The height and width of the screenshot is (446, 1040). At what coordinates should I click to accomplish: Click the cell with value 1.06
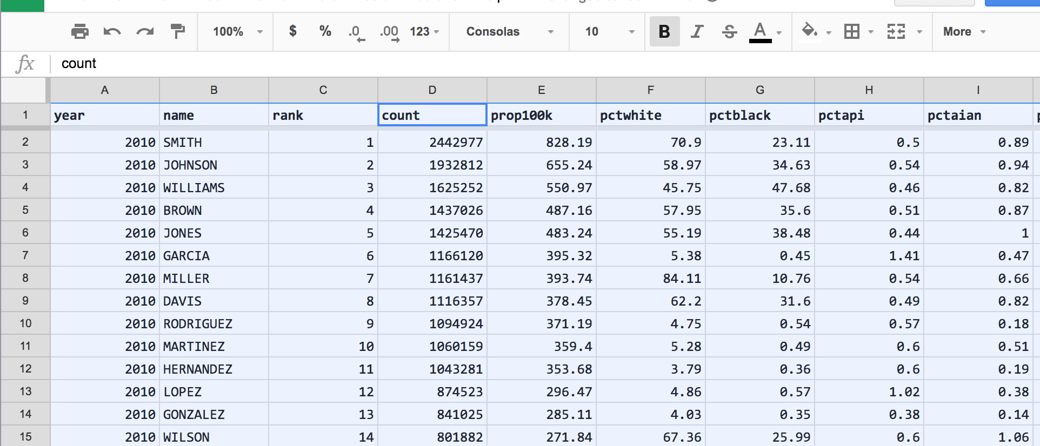[978, 436]
